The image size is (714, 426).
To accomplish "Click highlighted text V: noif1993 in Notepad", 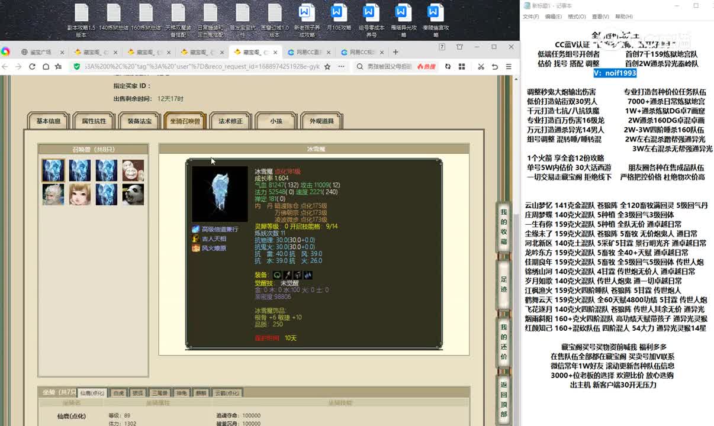I will tap(615, 73).
